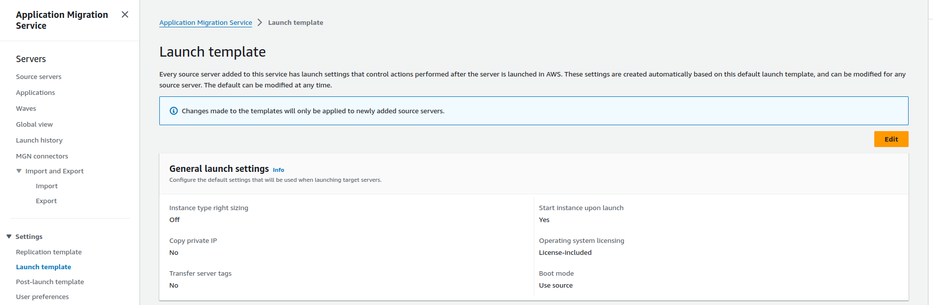Viewport: 933px width, 305px height.
Task: Open Replication template settings
Action: point(49,252)
